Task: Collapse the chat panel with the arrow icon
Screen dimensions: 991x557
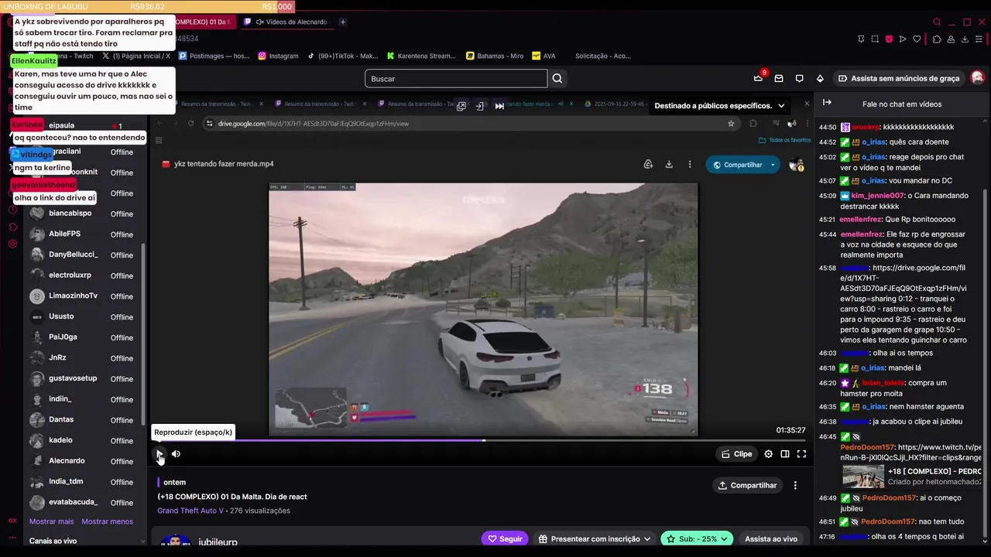Action: click(827, 103)
